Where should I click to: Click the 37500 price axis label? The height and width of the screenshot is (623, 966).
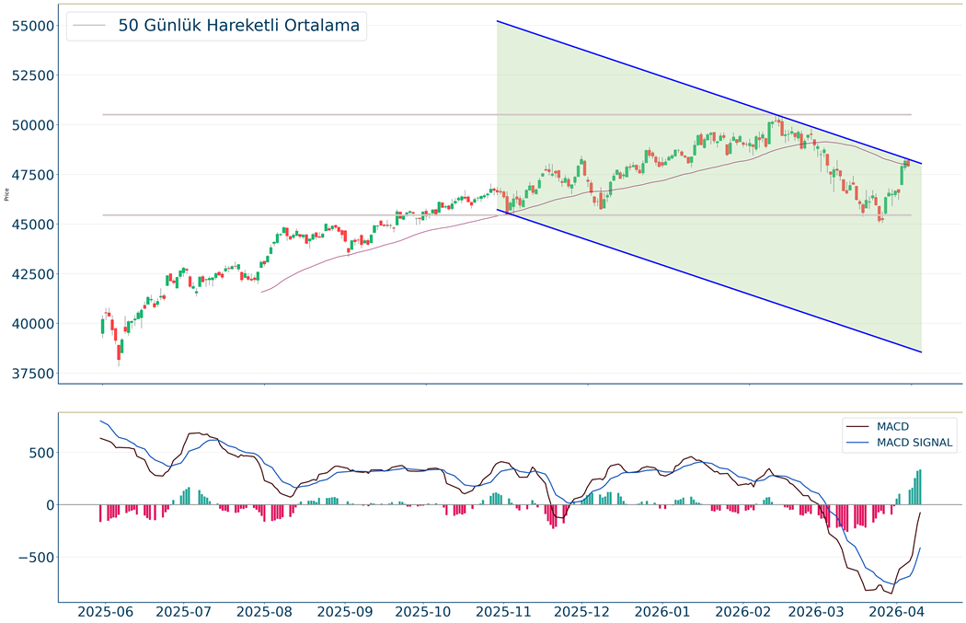(x=30, y=374)
